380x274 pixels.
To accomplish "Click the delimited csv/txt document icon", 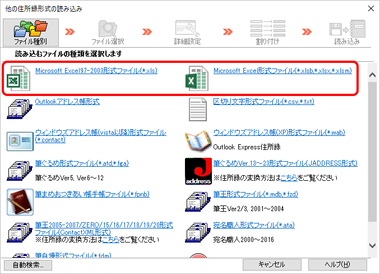I will pos(197,109).
